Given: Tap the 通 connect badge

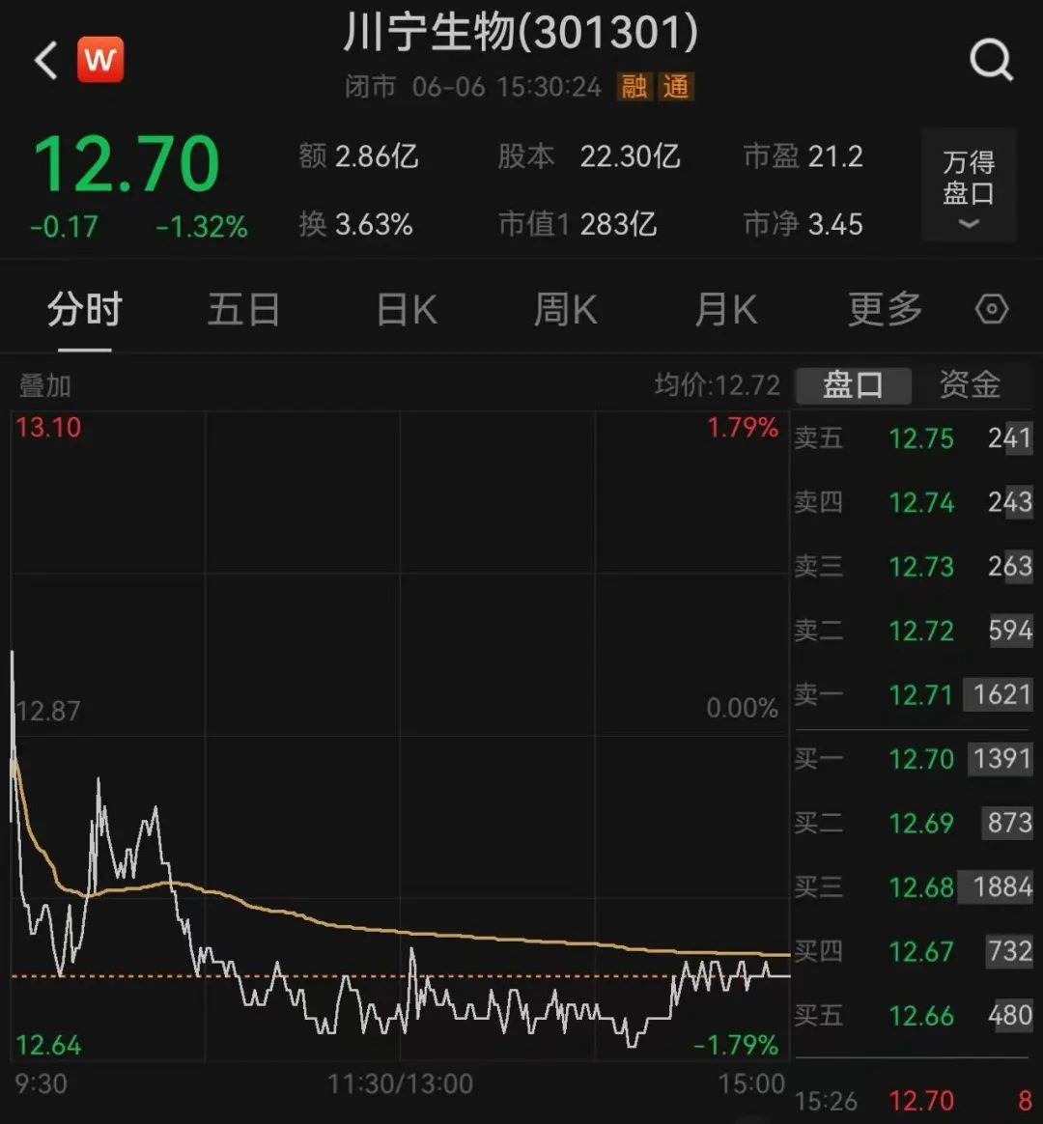Looking at the screenshot, I should (x=675, y=87).
